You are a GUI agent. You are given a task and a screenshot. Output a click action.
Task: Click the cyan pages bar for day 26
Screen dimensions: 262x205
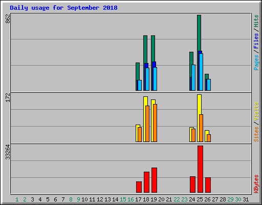209,85
